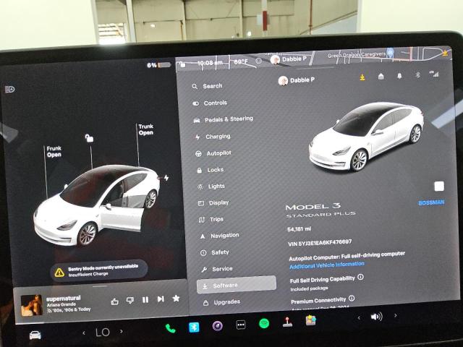Tap the Bluetooth icon in settings header
Screen dimensions: 463x347
tap(418, 75)
